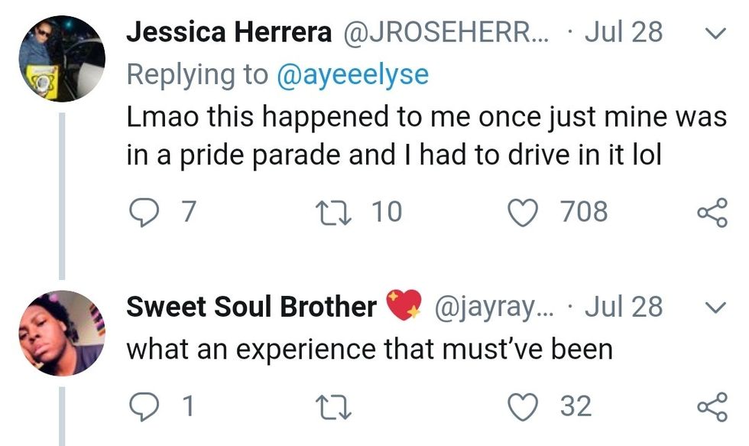The width and height of the screenshot is (749, 446).
Task: Open options chevron on Jessica's tweet
Action: click(712, 33)
